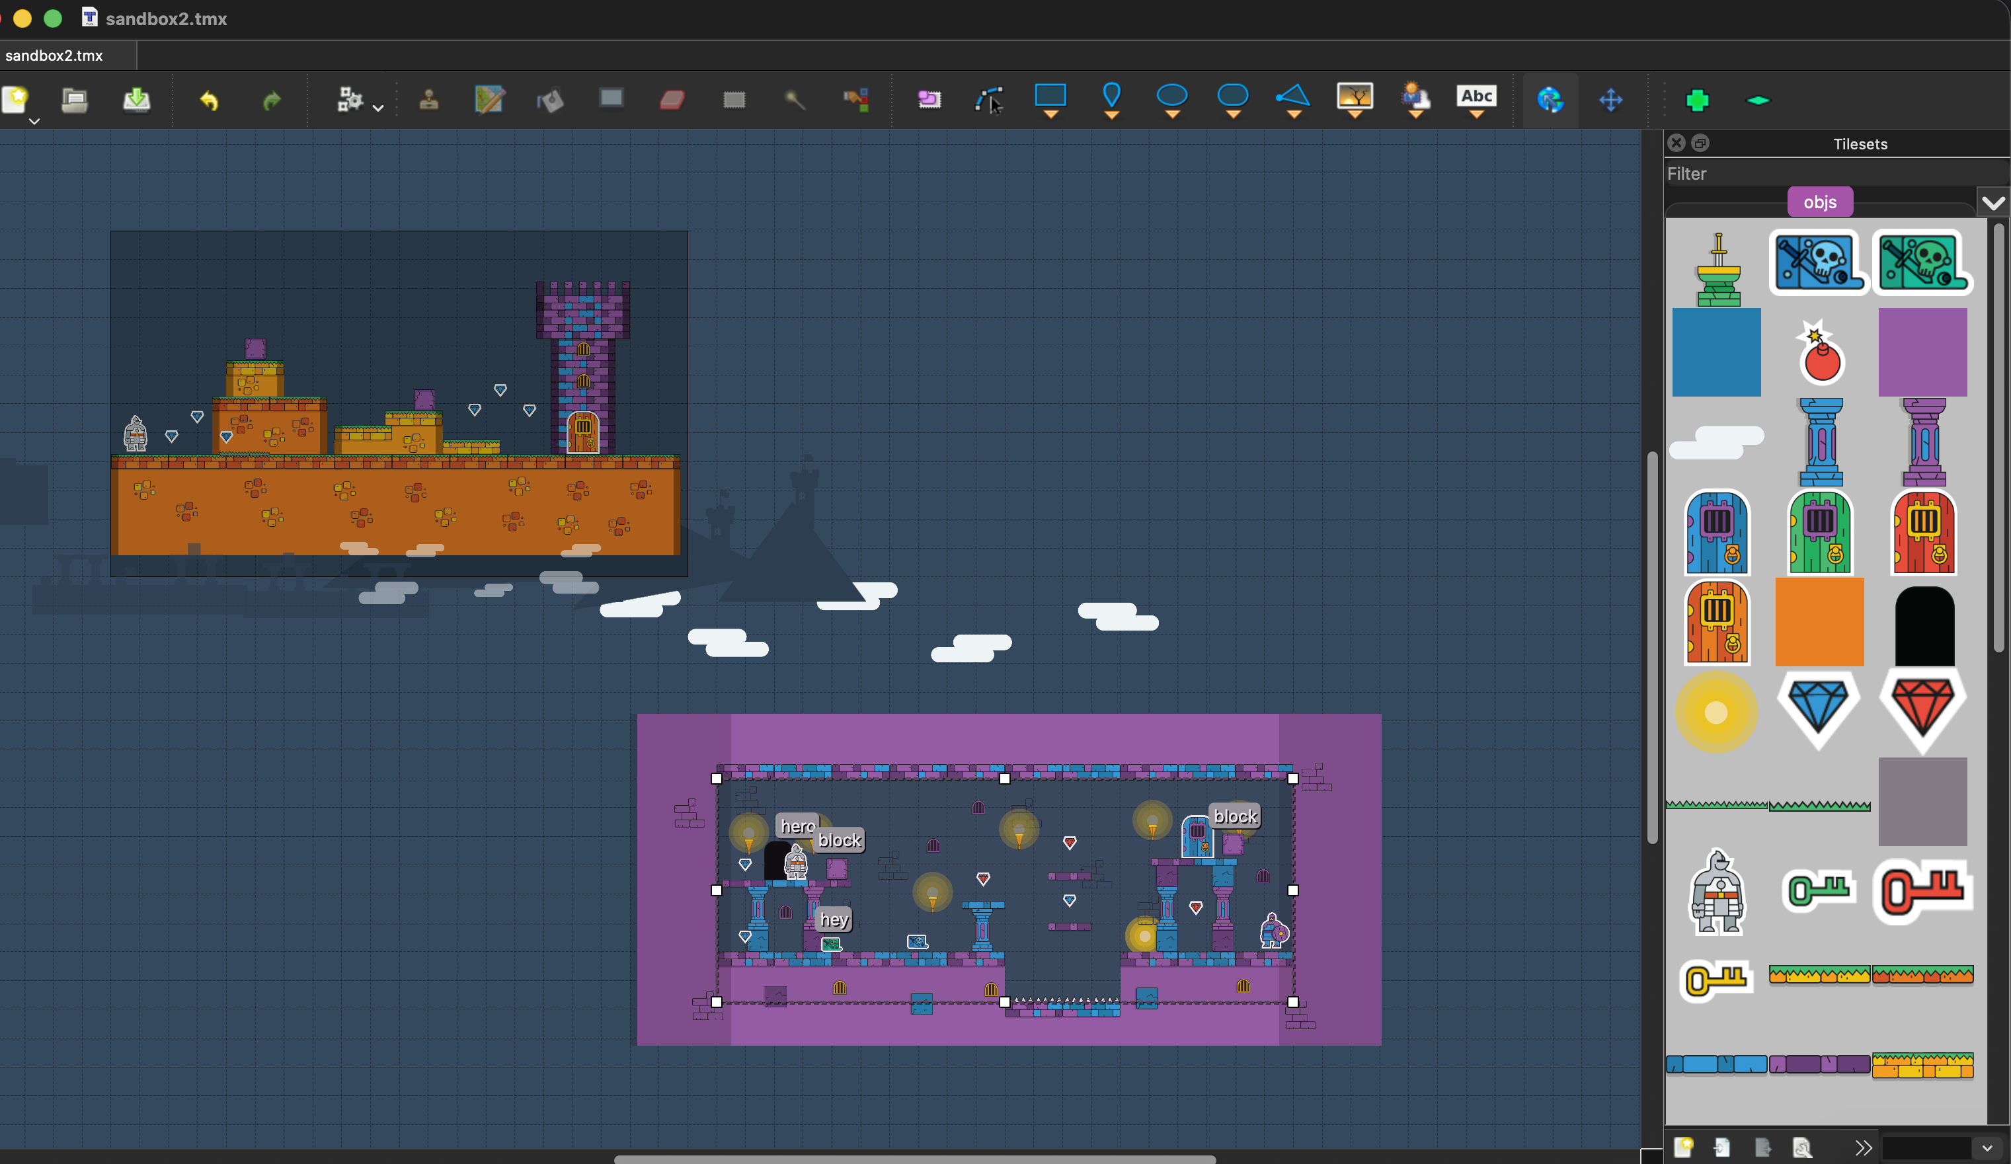Select the Eraser tool
Screen dimensions: 2011x1164
click(x=672, y=100)
